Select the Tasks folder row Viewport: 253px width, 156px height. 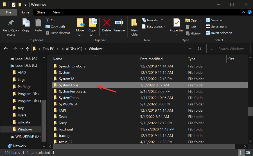click(x=150, y=116)
